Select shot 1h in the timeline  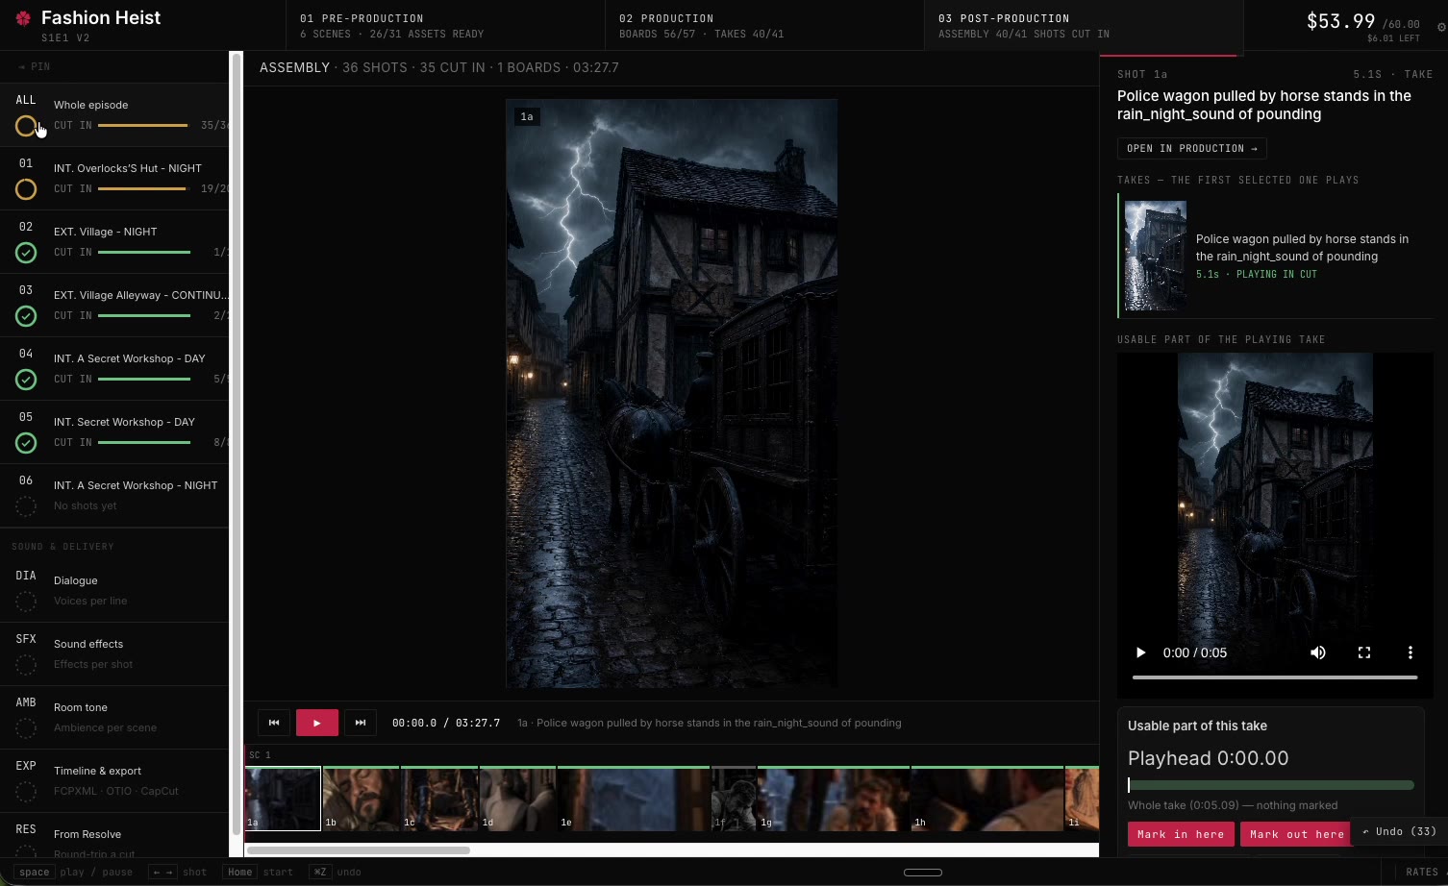tap(987, 798)
